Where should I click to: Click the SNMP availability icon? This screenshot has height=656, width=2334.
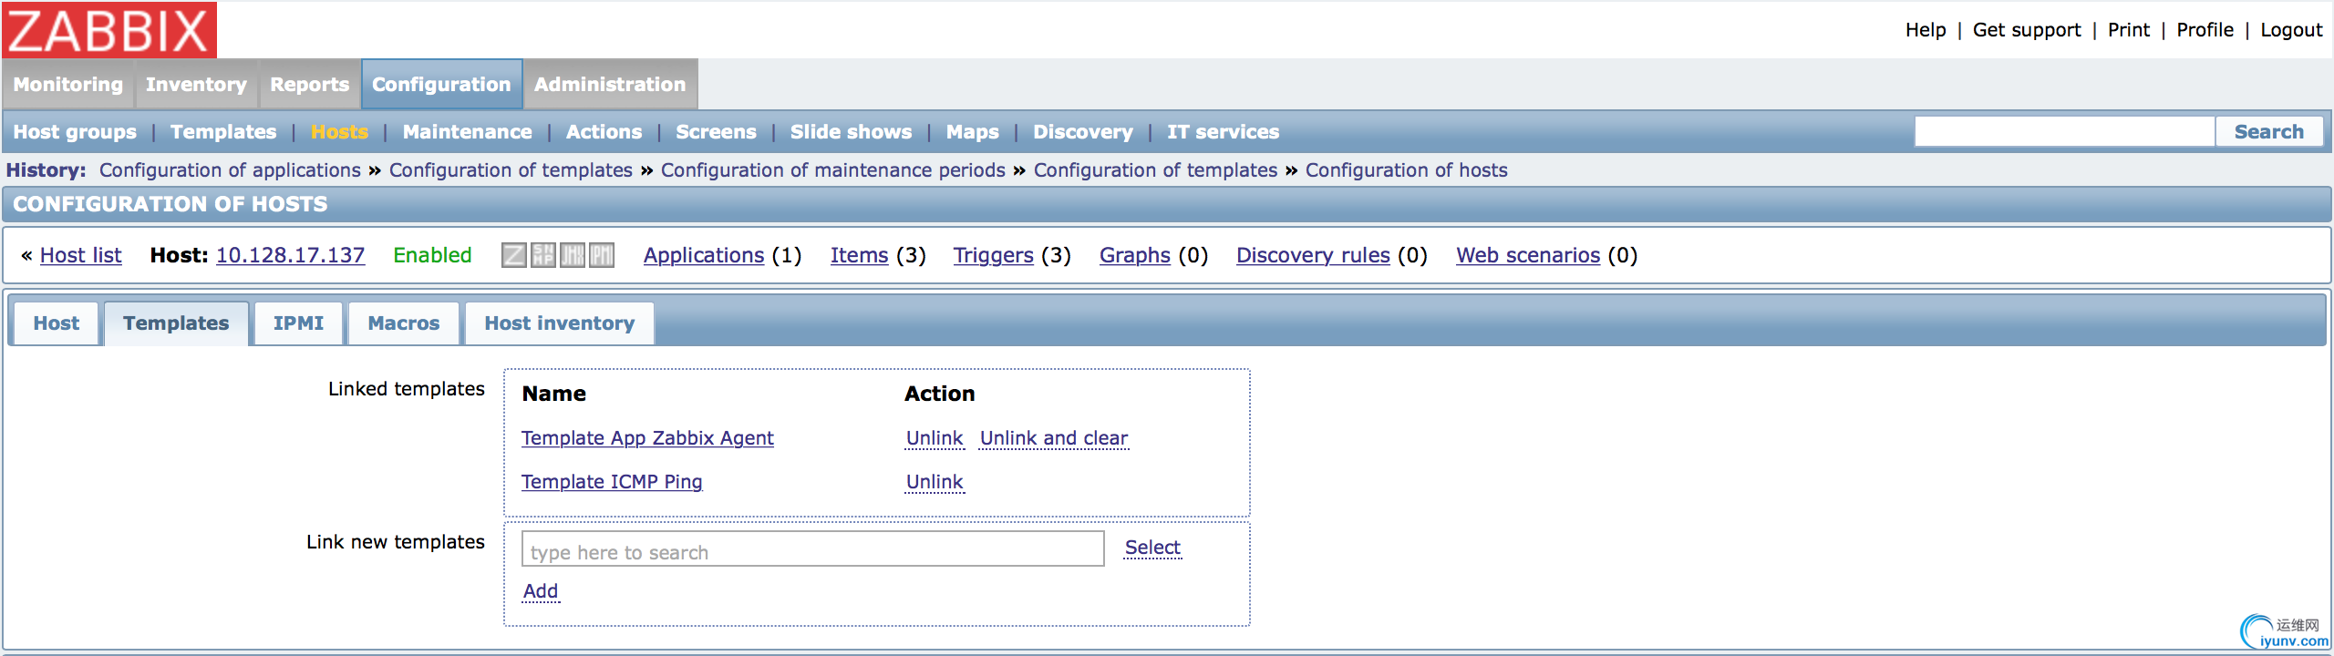[543, 255]
